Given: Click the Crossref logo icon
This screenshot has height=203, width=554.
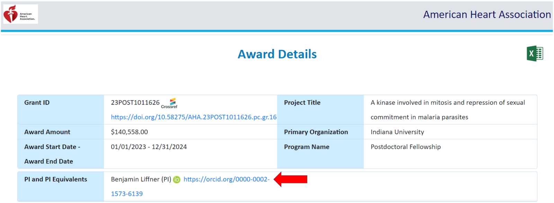Looking at the screenshot, I should click(x=170, y=103).
